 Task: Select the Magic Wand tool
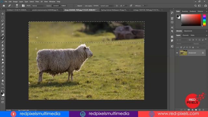(3, 24)
